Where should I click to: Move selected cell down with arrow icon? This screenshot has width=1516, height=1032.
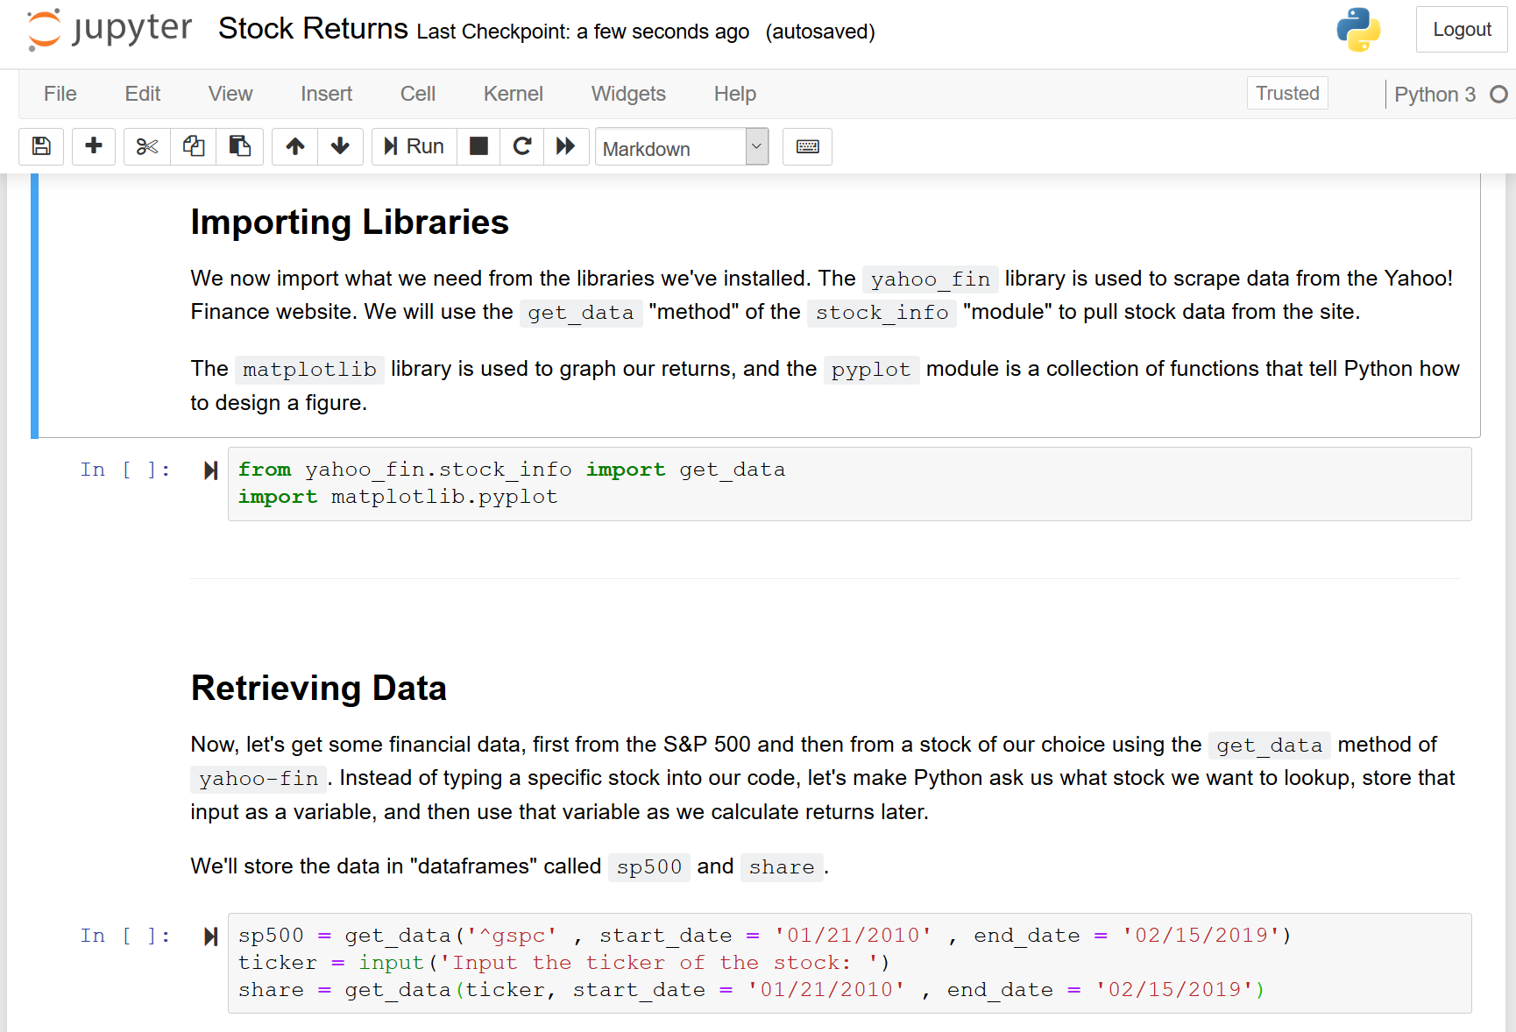(x=340, y=146)
